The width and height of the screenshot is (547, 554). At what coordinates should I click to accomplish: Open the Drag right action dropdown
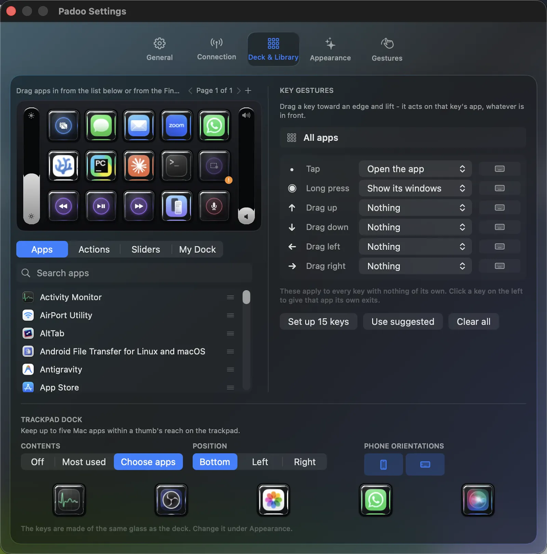415,266
